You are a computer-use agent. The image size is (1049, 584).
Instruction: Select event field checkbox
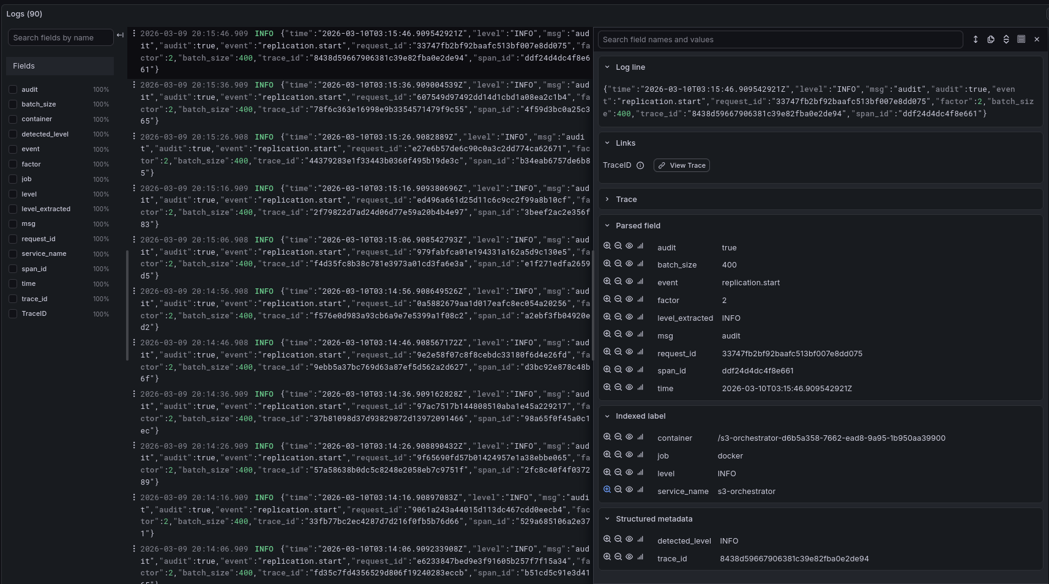coord(13,149)
